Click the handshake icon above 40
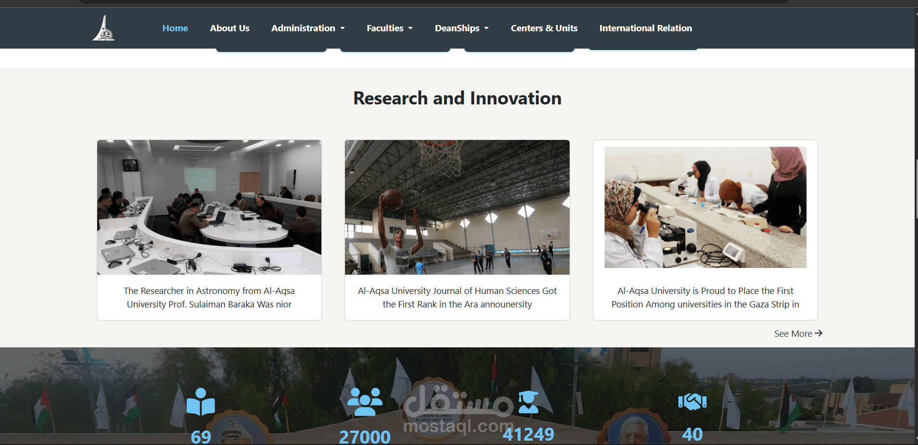918x445 pixels. point(692,402)
